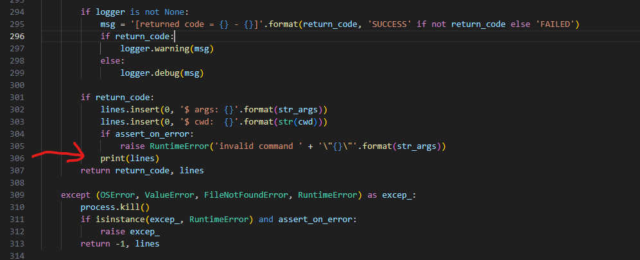The width and height of the screenshot is (640, 260).
Task: Click line number 300 in the gutter
Action: point(17,85)
